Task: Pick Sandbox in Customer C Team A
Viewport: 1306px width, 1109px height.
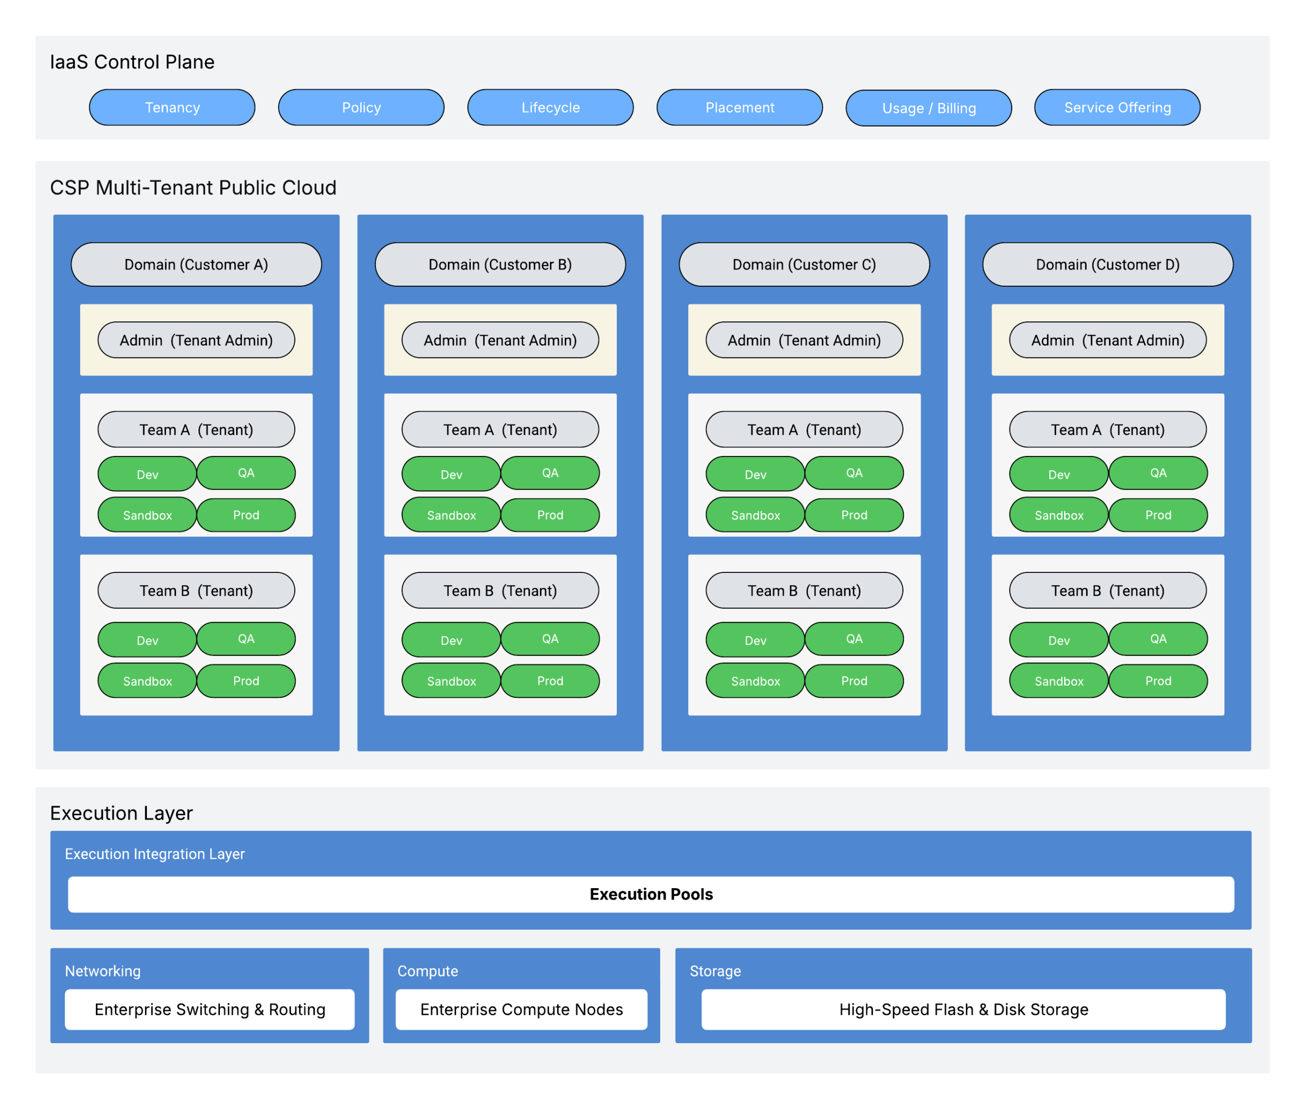Action: 756,515
